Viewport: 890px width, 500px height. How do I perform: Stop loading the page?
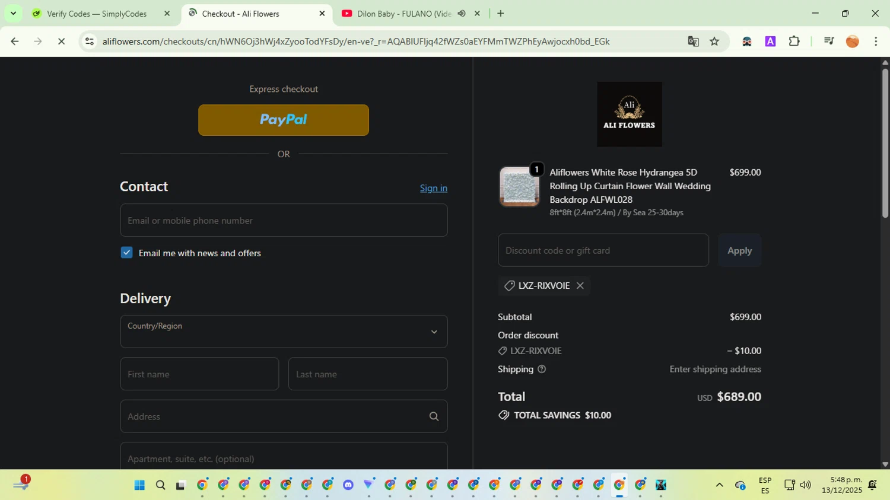point(61,42)
